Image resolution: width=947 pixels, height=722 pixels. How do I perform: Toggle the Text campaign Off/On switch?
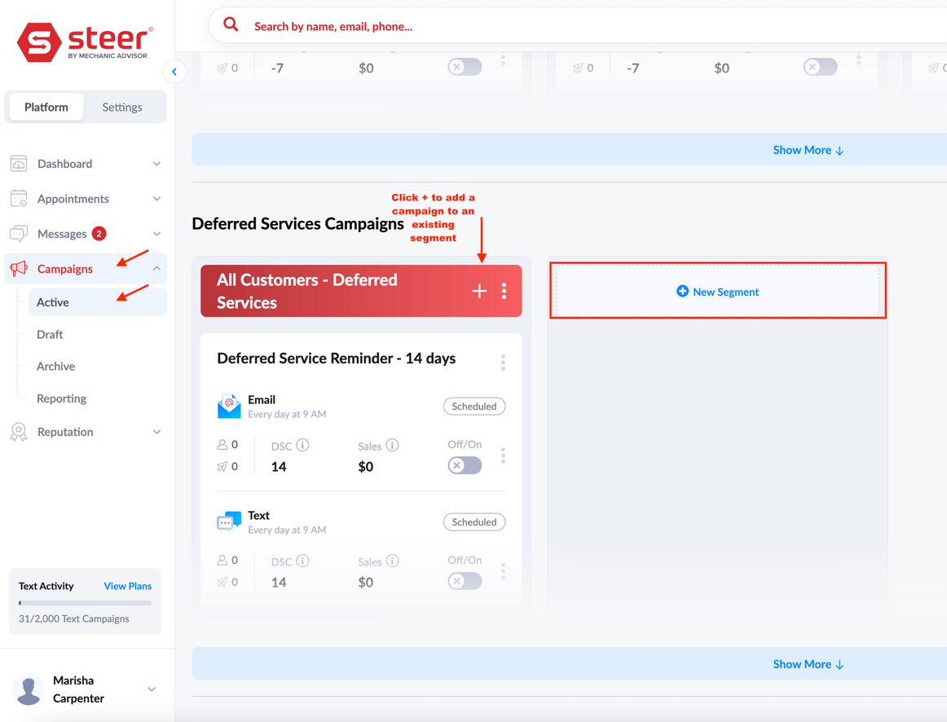pyautogui.click(x=465, y=581)
